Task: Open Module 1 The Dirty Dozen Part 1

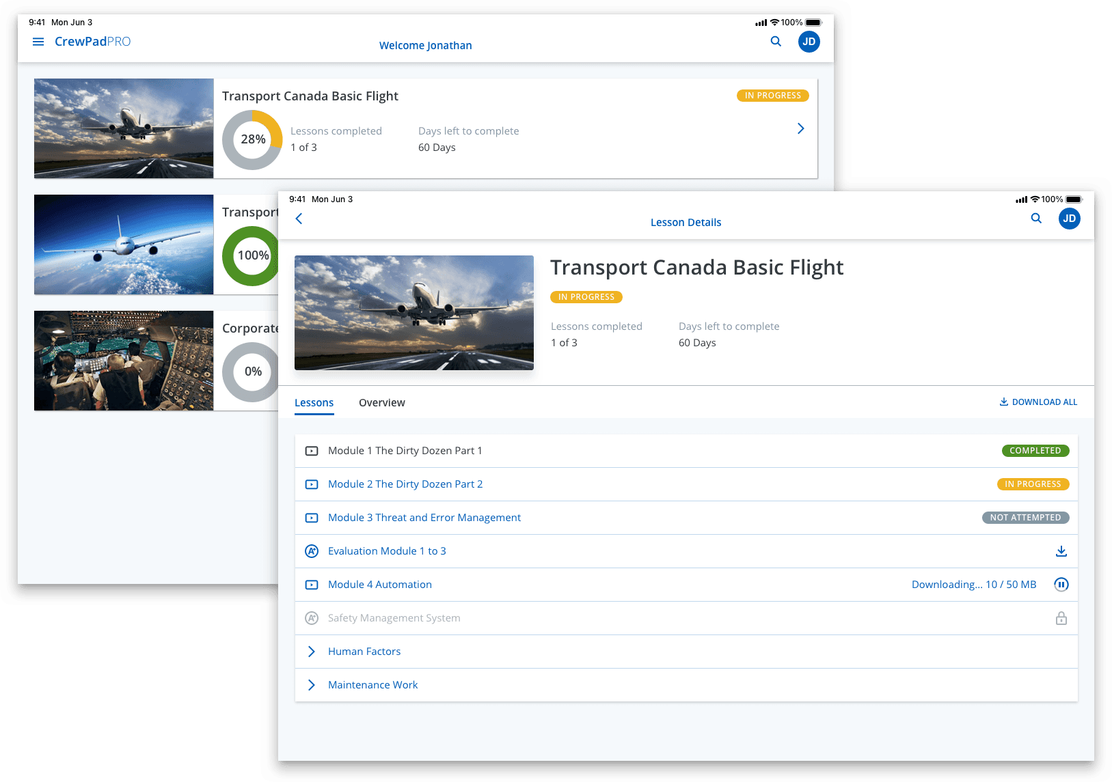Action: point(686,451)
